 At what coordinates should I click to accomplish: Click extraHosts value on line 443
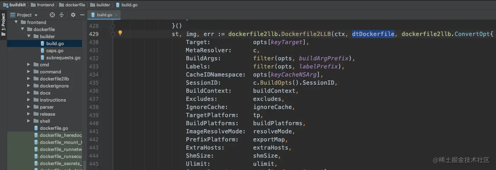[x=270, y=147]
